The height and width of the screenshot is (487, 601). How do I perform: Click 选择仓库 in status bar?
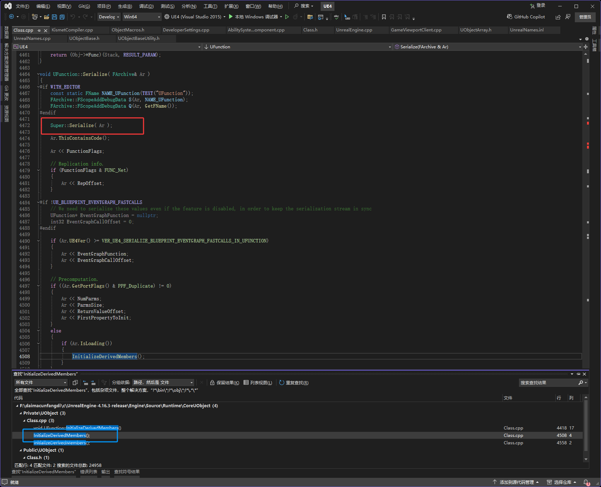[x=561, y=482]
